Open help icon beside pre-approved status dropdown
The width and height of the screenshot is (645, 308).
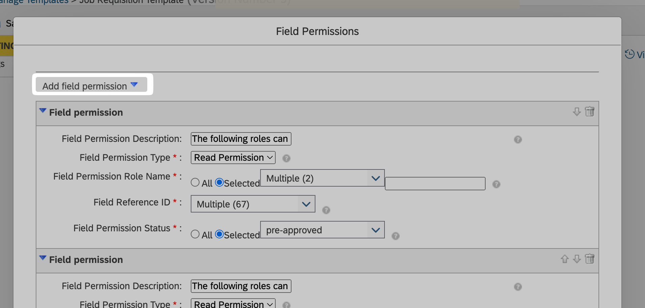[396, 236]
